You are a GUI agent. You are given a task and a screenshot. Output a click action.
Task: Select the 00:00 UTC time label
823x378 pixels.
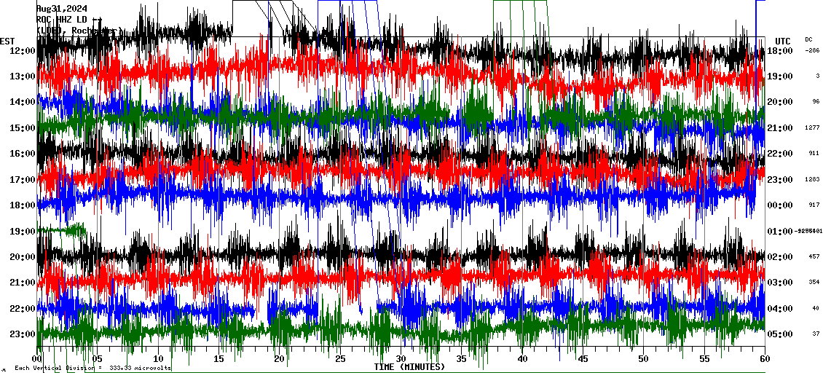click(779, 205)
